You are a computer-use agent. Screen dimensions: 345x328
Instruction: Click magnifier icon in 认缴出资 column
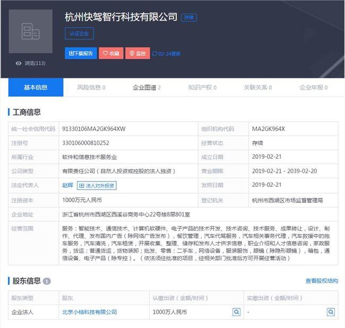tap(236, 312)
